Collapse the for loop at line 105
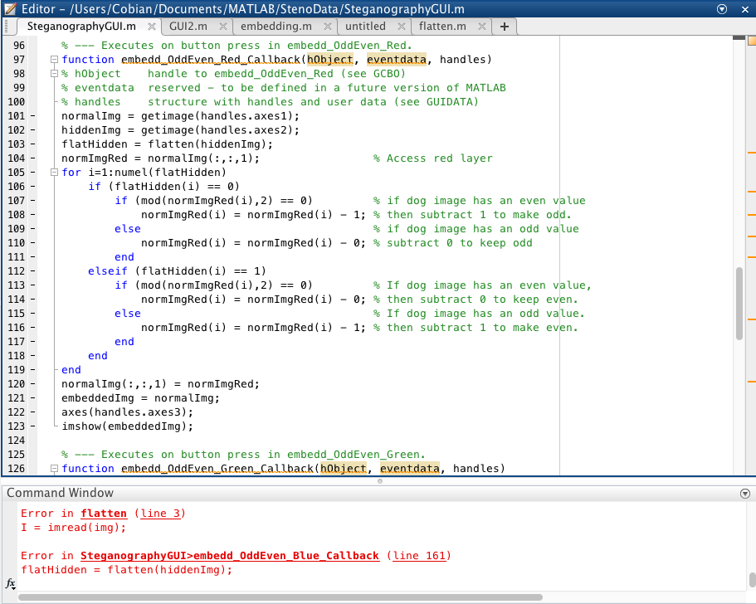 tap(53, 172)
